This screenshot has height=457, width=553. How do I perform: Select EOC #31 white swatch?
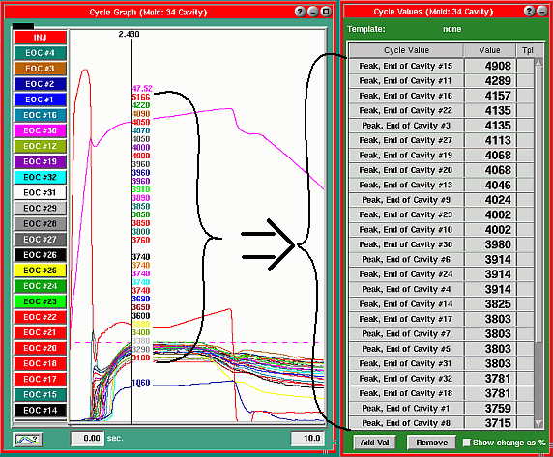point(41,192)
